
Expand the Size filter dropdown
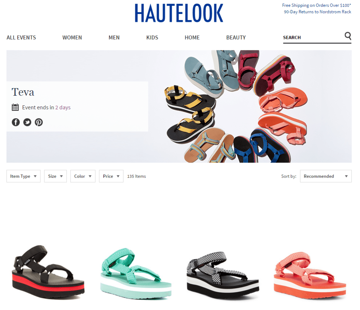coord(55,176)
